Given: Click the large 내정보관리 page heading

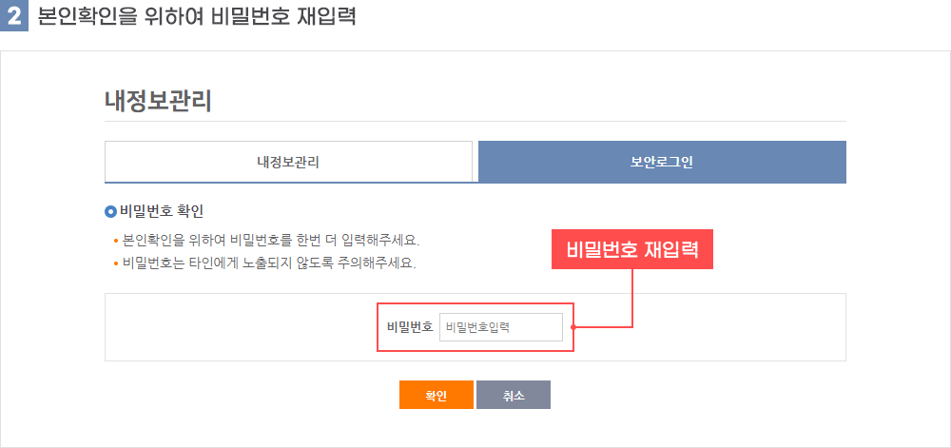Looking at the screenshot, I should tap(159, 101).
